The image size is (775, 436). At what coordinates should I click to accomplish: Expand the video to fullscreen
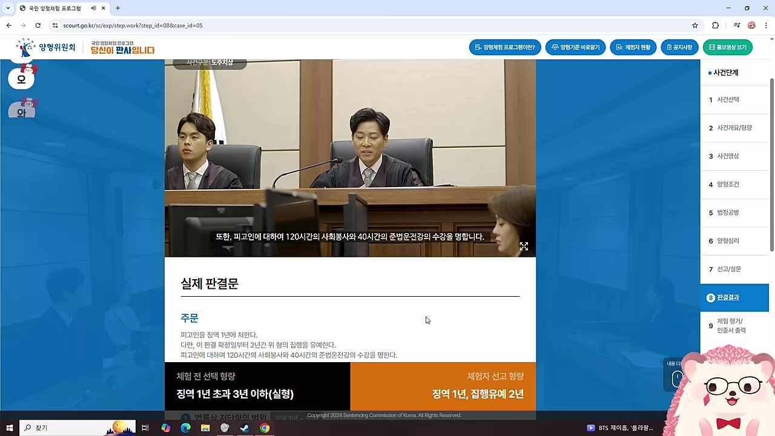click(x=524, y=246)
